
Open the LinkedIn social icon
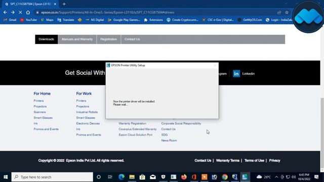coord(236,74)
